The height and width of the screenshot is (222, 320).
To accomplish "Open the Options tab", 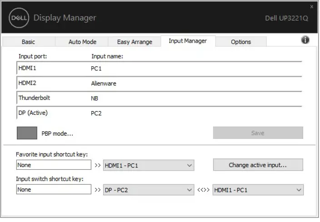I will point(241,42).
